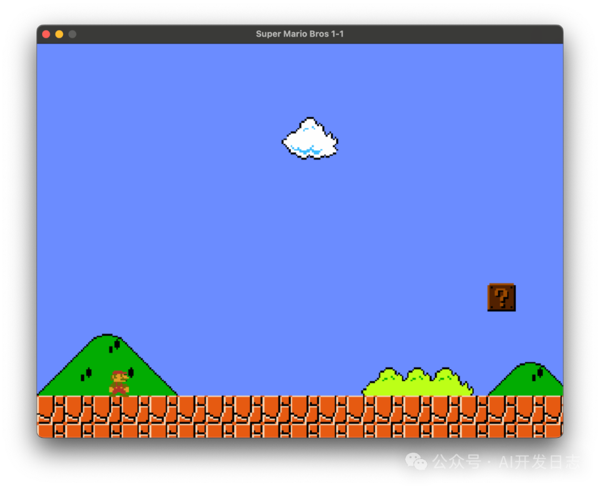Click the question mark block
Viewport: 600px width, 486px height.
(501, 297)
